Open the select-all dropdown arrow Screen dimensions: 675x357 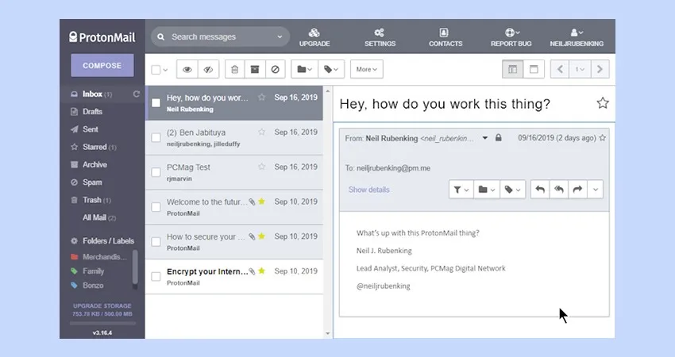click(x=165, y=70)
